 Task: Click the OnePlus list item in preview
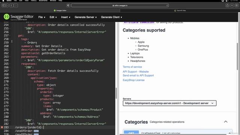142,49
